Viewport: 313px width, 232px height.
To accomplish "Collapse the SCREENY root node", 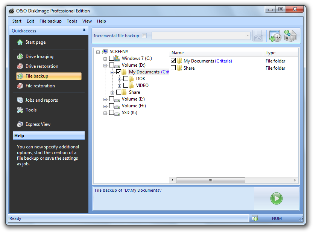I will (98, 52).
